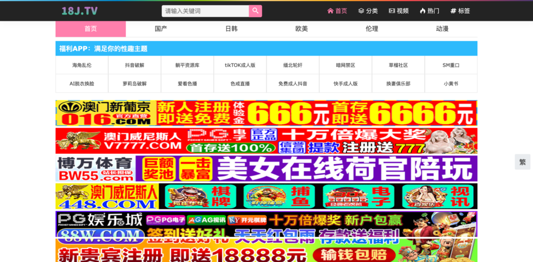Open the 热门 trending nav item
Viewport: 533px width, 262px height.
[429, 11]
